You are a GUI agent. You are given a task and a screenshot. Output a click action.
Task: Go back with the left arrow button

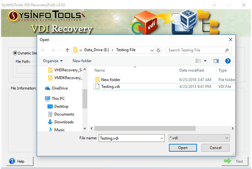coord(43,50)
